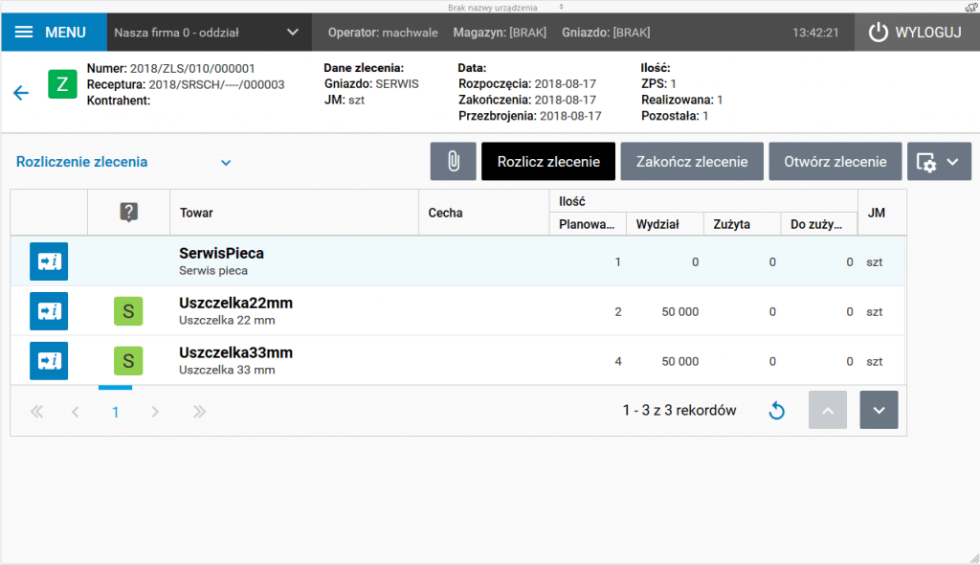This screenshot has width=980, height=565.
Task: Click the down arrow row navigation button
Action: point(879,410)
